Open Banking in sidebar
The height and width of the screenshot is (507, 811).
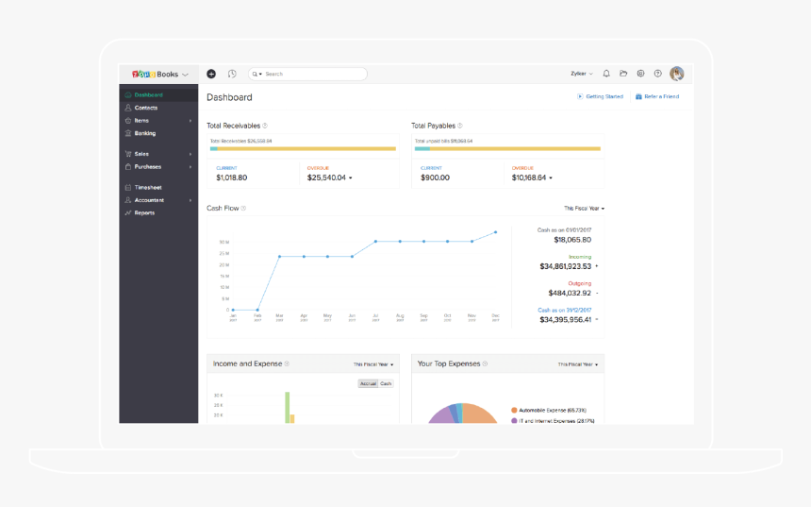coord(158,133)
